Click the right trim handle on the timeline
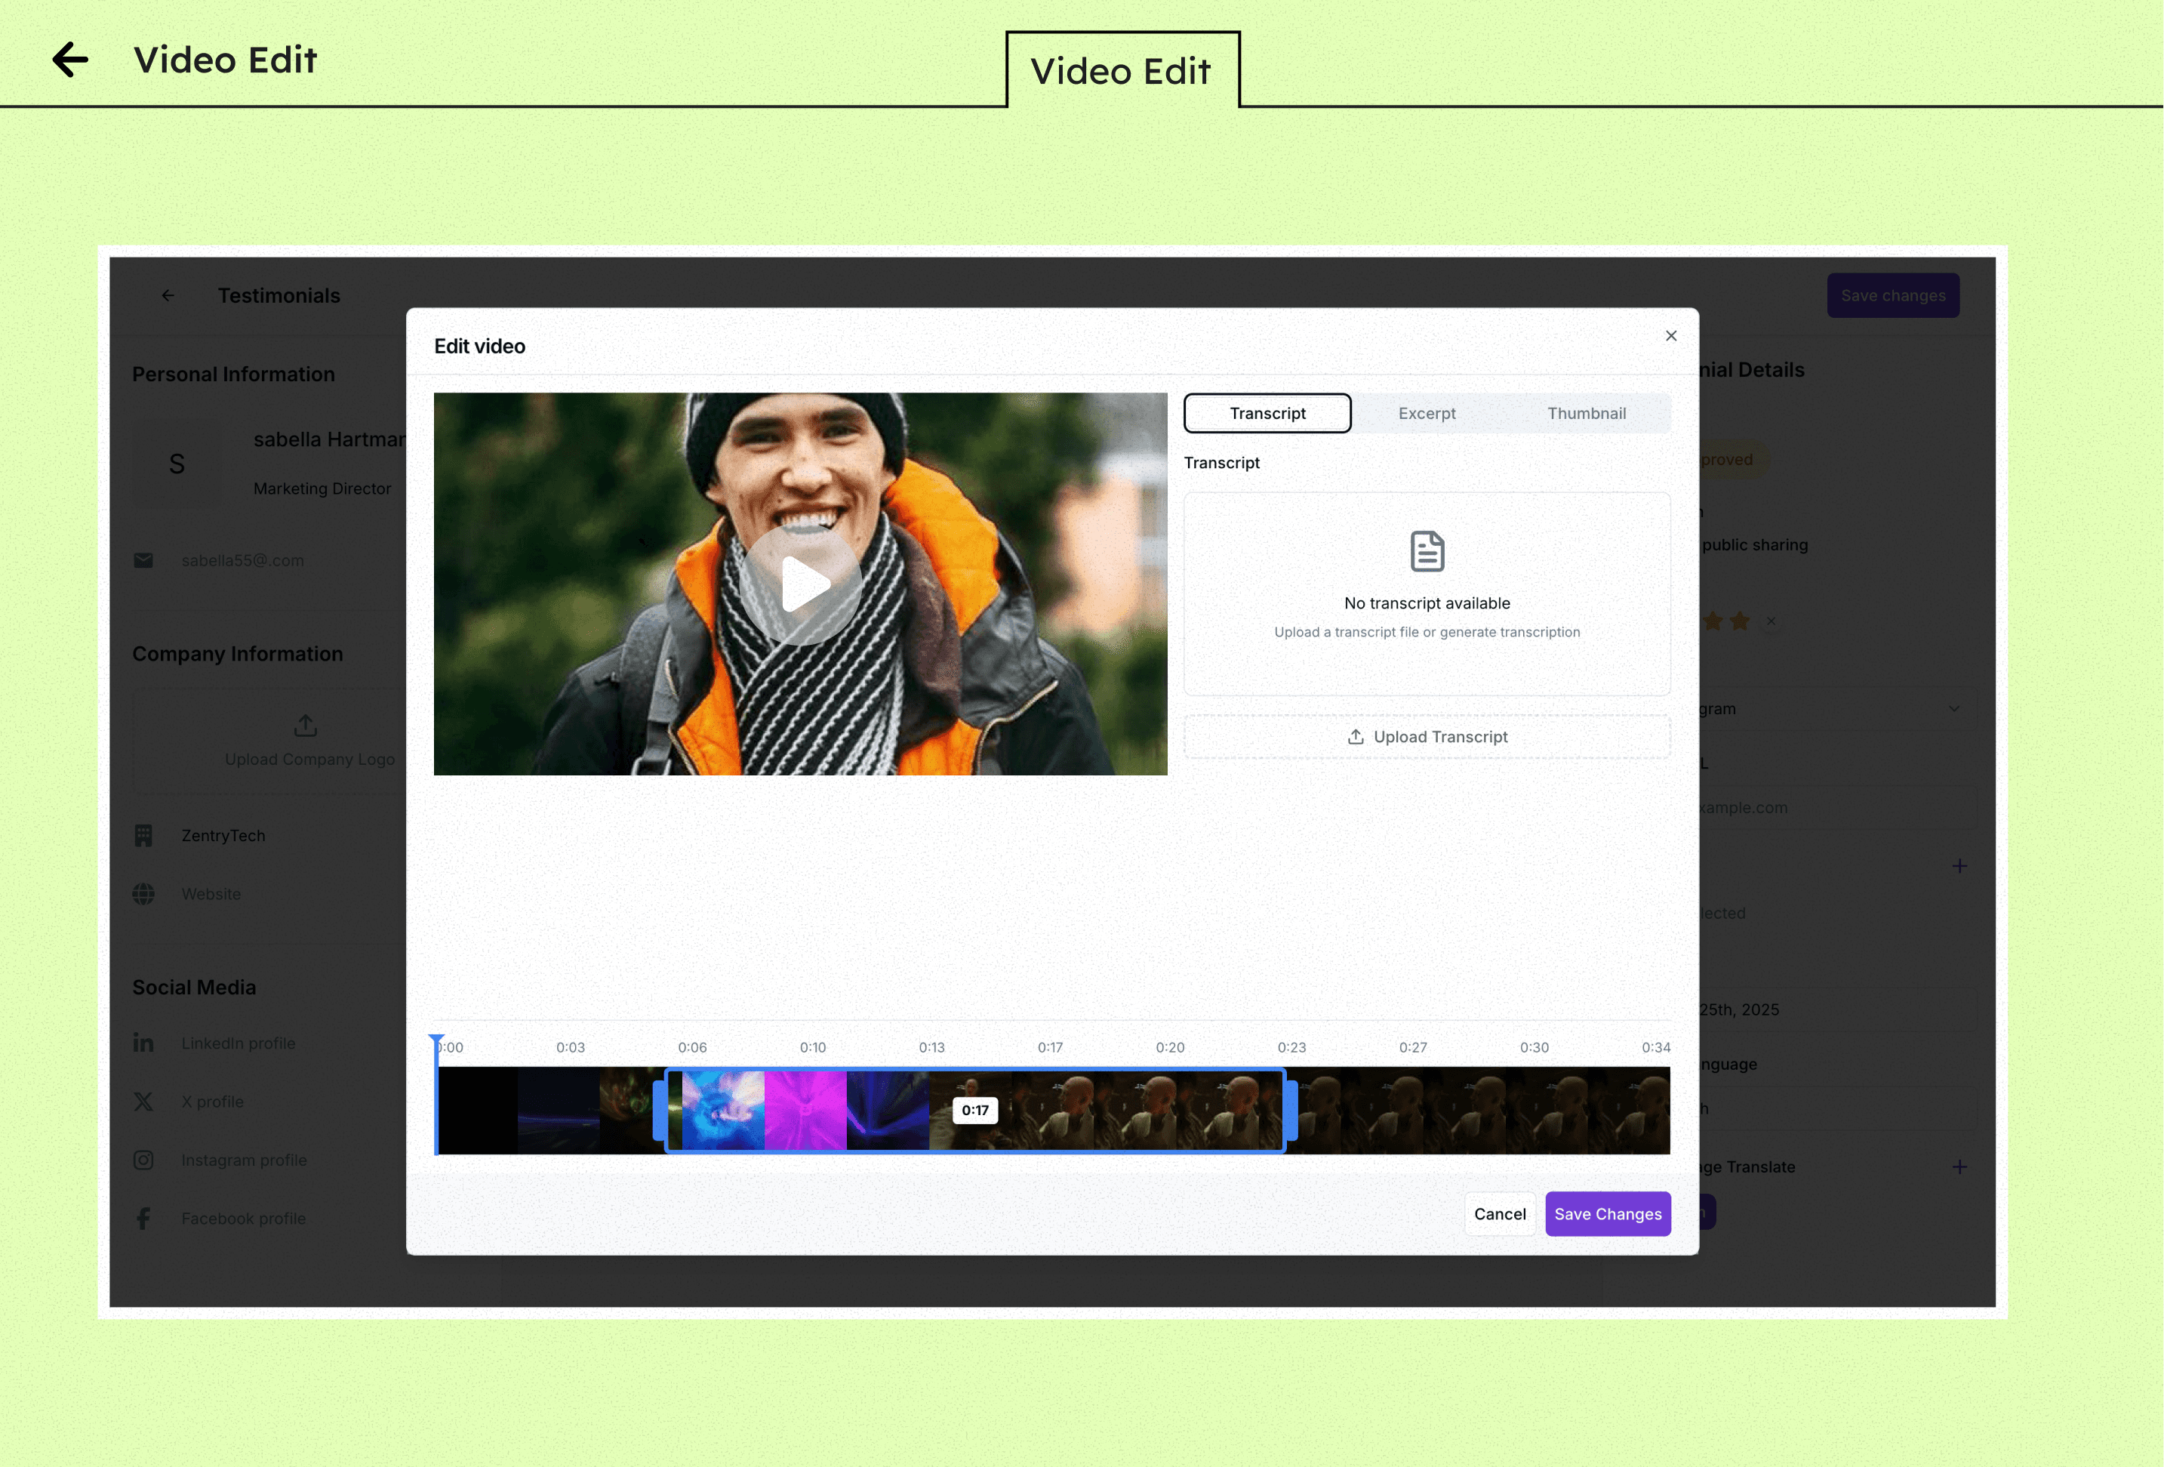Viewport: 2164px width, 1467px height. tap(1291, 1111)
